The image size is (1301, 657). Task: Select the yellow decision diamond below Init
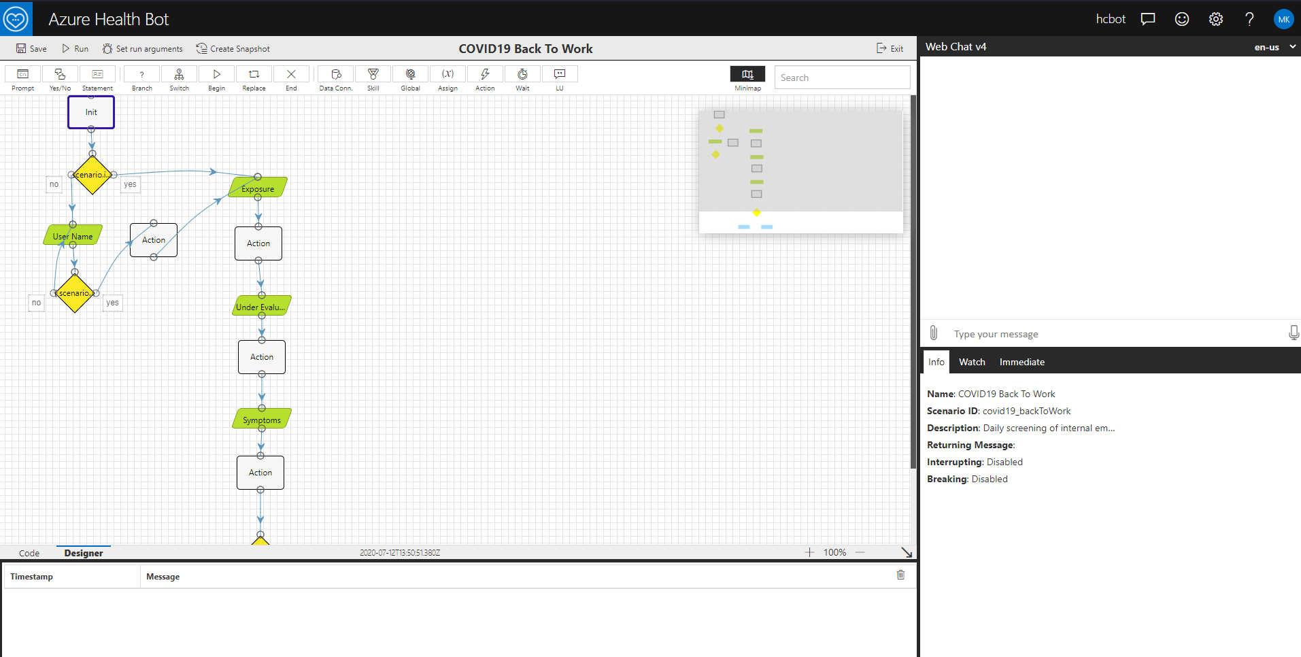92,175
